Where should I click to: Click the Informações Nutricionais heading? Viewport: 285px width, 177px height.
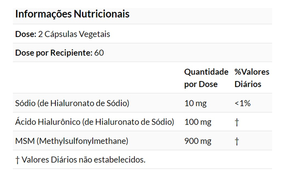pos(72,14)
